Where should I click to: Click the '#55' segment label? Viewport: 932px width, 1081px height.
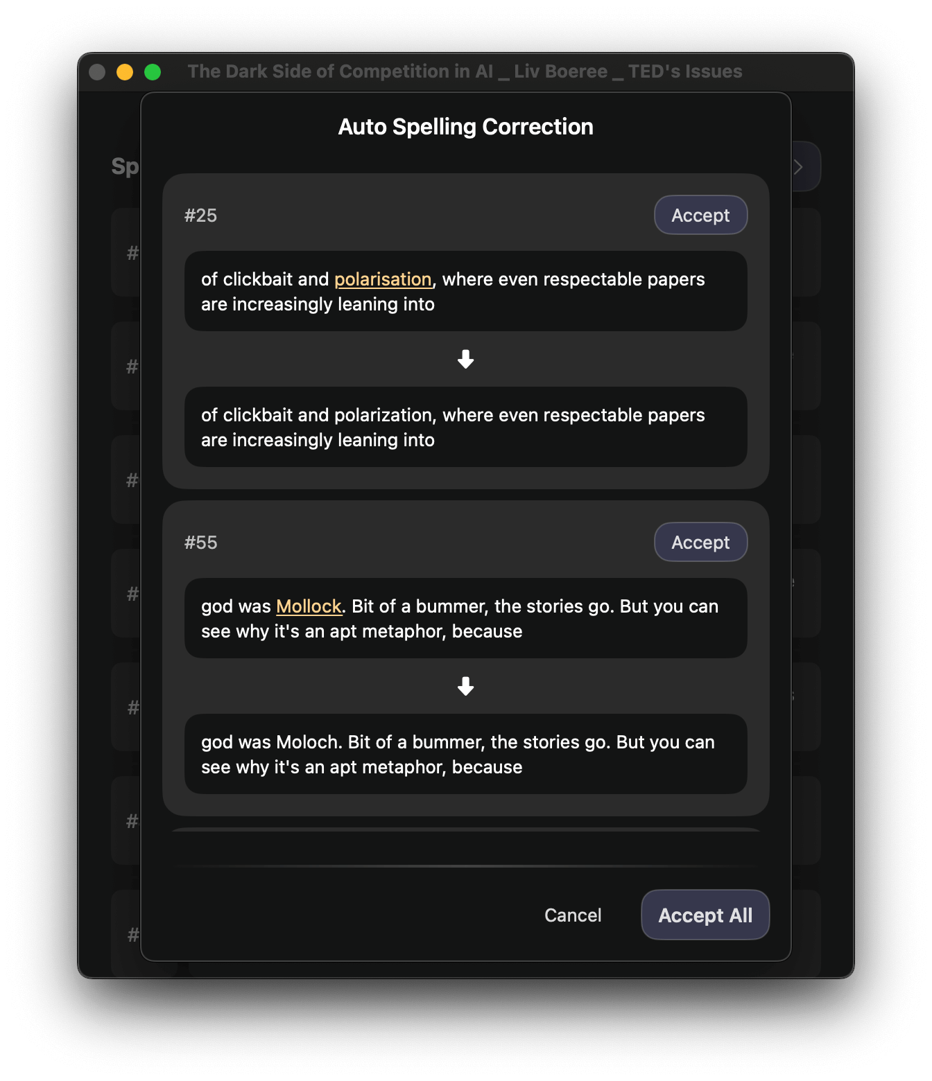click(200, 542)
